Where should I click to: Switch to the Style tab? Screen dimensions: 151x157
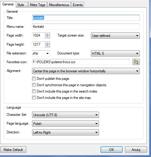point(22,5)
